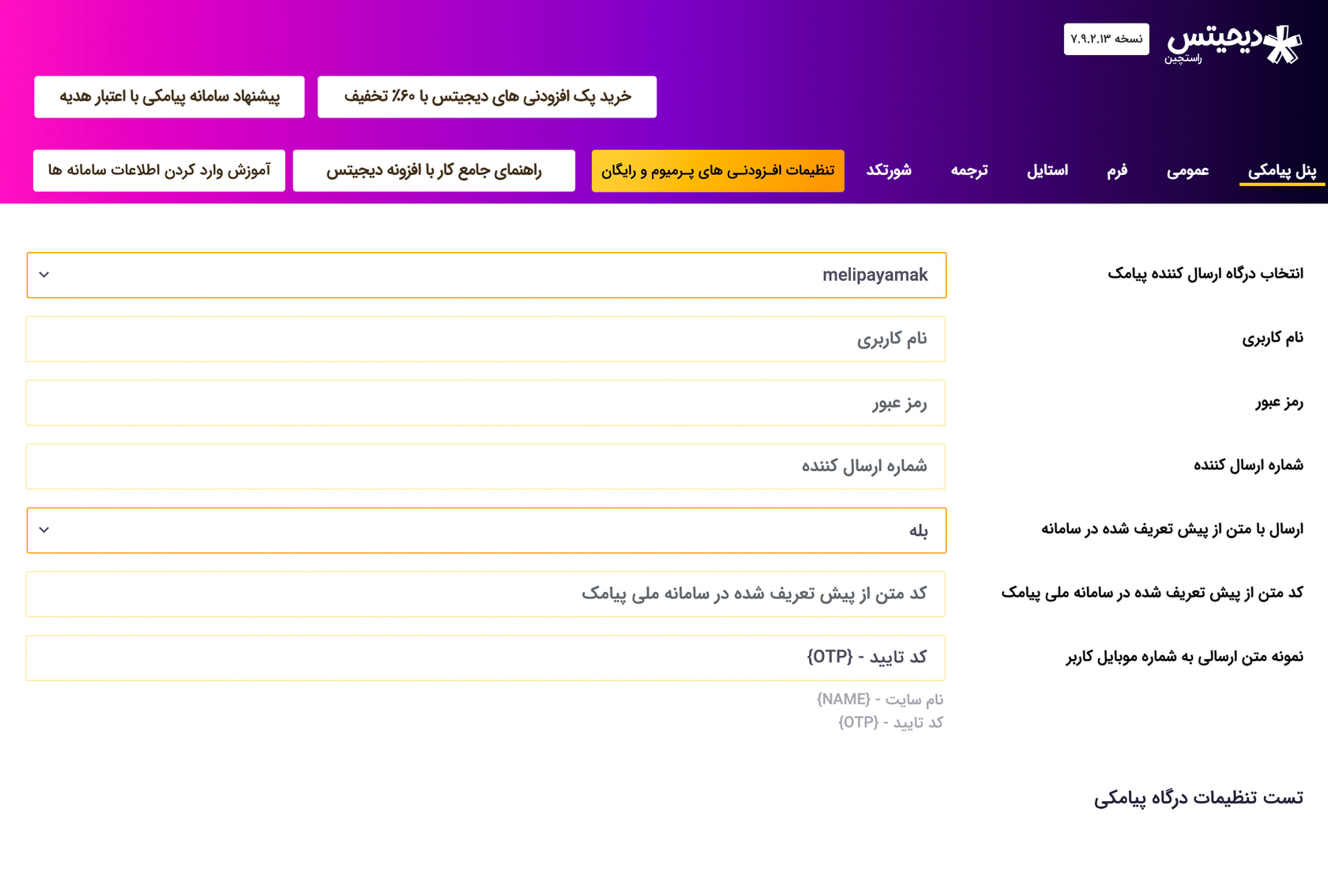Click heading تست تنظیمات درگاه پیامکی
Screen dimensions: 1328x885
(1198, 797)
